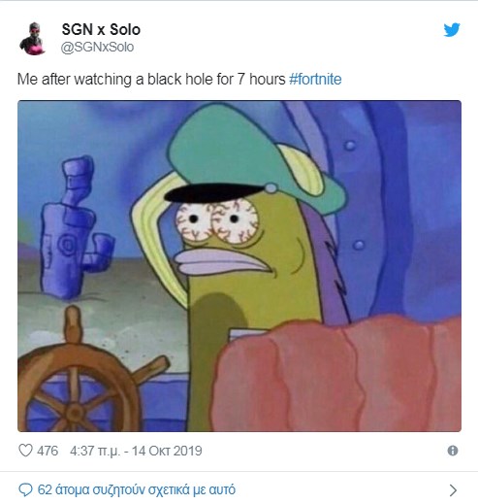This screenshot has height=504, width=478.
Task: Expand the conversation using the right chevron
Action: (x=453, y=490)
